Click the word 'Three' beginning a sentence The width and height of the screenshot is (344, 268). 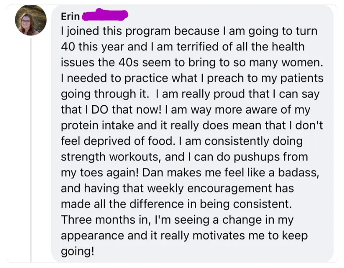pos(76,220)
